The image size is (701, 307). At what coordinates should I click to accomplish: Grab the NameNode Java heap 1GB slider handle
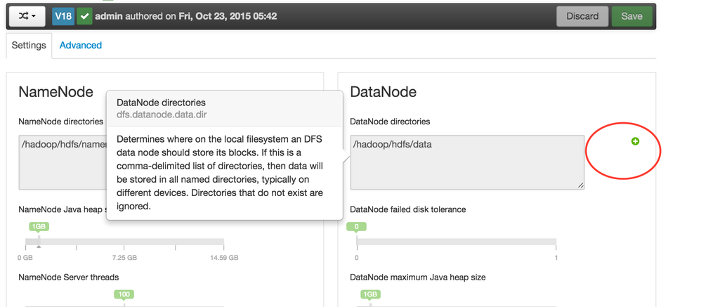click(39, 227)
